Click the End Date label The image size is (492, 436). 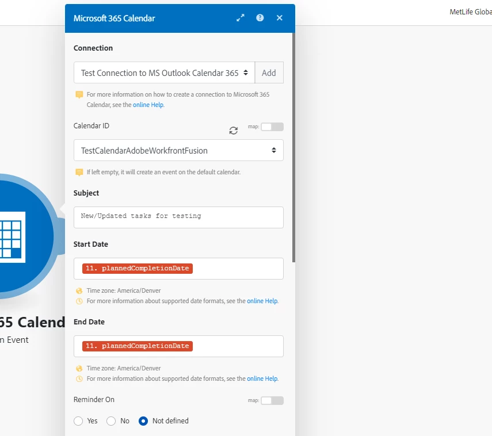tap(89, 322)
